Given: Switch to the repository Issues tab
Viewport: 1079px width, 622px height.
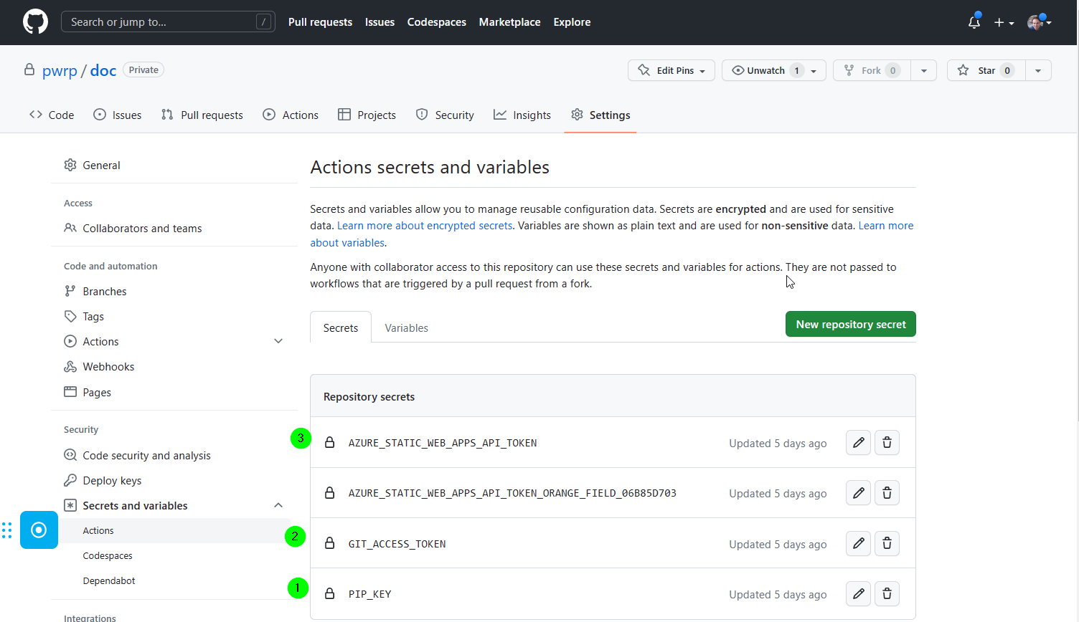Looking at the screenshot, I should point(118,115).
